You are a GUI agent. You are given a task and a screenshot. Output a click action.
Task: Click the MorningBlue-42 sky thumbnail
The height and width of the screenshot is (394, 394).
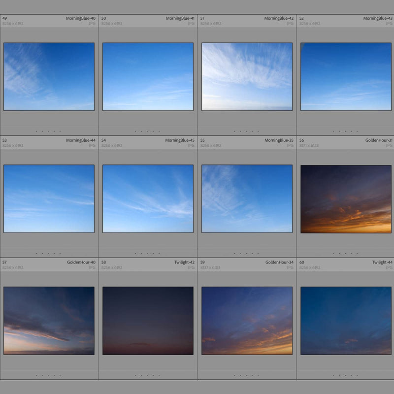pyautogui.click(x=246, y=76)
